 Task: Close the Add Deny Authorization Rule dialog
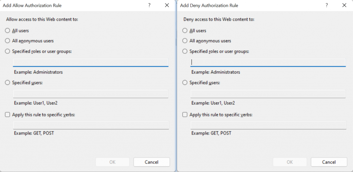344,6
